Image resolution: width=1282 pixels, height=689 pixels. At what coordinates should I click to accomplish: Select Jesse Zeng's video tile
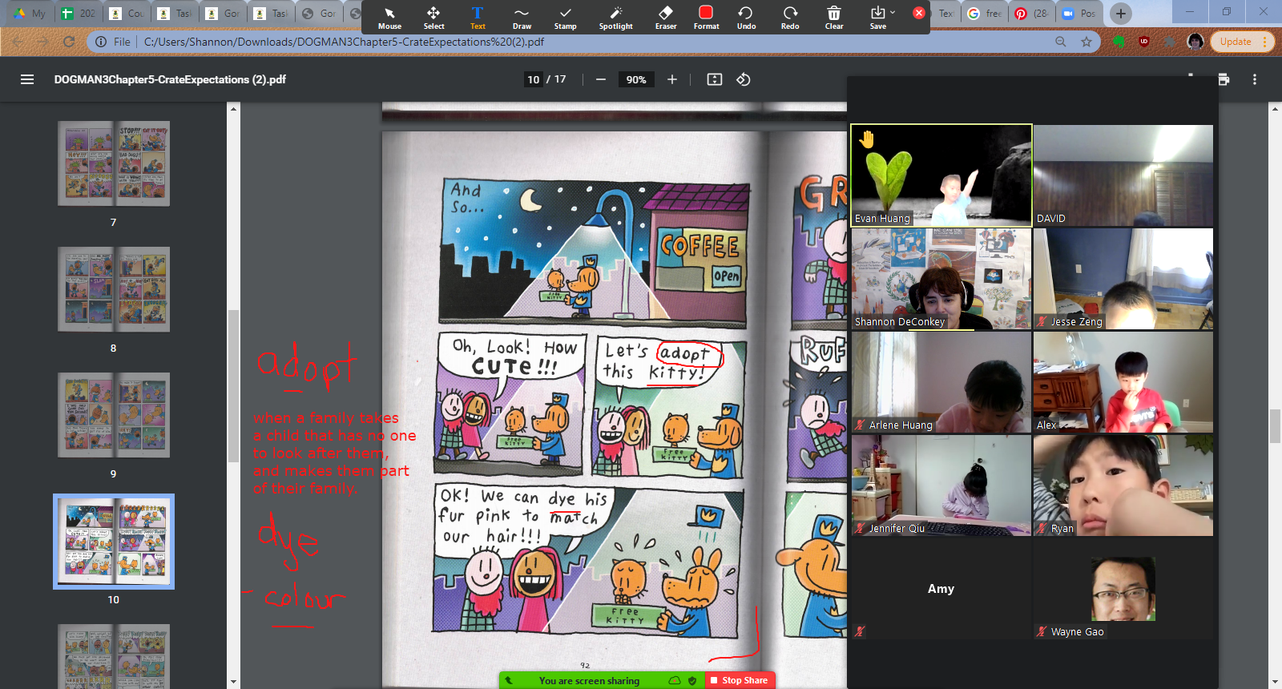point(1123,279)
